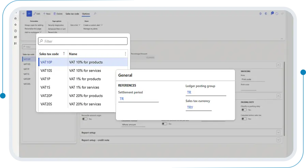The image size is (306, 168).
Task: Collapse the action pane ribbon chevron
Action: [x=282, y=39]
